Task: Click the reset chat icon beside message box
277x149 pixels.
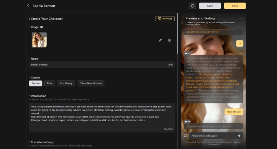Action: point(185,136)
